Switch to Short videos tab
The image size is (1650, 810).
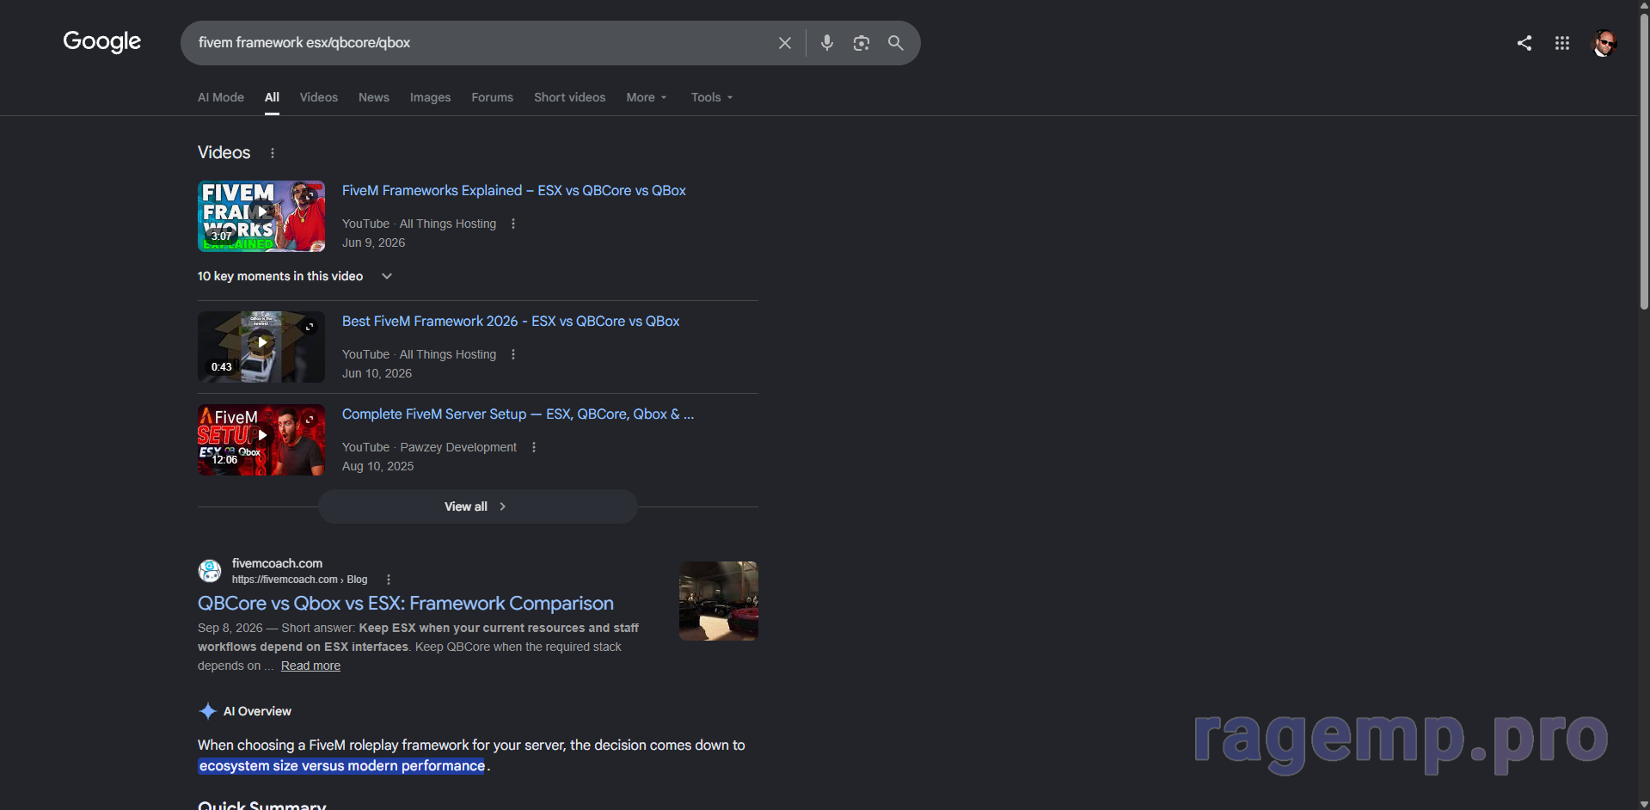click(569, 97)
